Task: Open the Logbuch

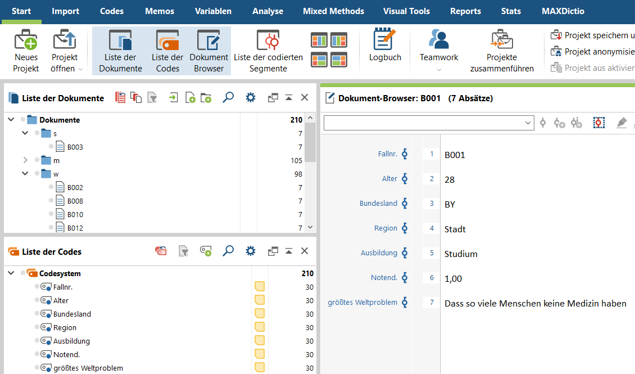Action: [x=385, y=46]
